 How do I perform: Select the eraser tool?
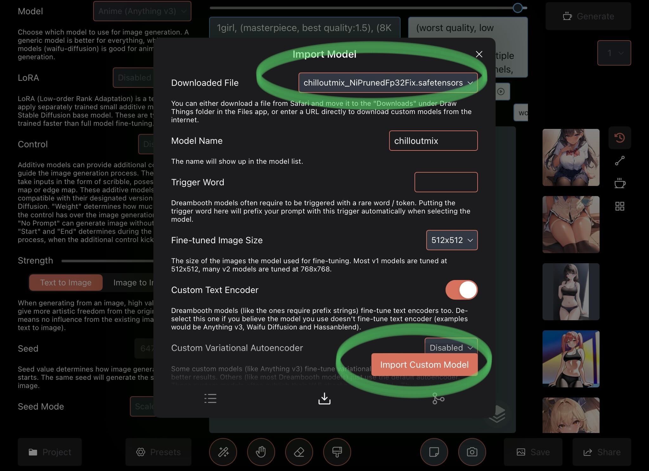299,452
